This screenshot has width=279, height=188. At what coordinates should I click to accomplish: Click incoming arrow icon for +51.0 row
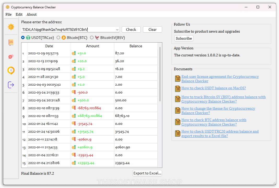(74, 53)
